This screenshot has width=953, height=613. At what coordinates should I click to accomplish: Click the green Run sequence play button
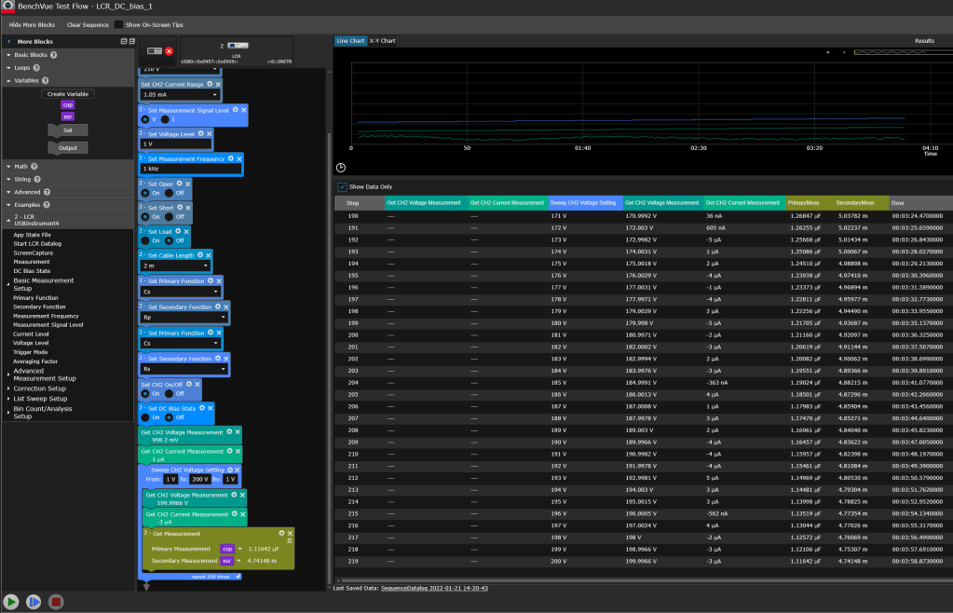pos(12,602)
